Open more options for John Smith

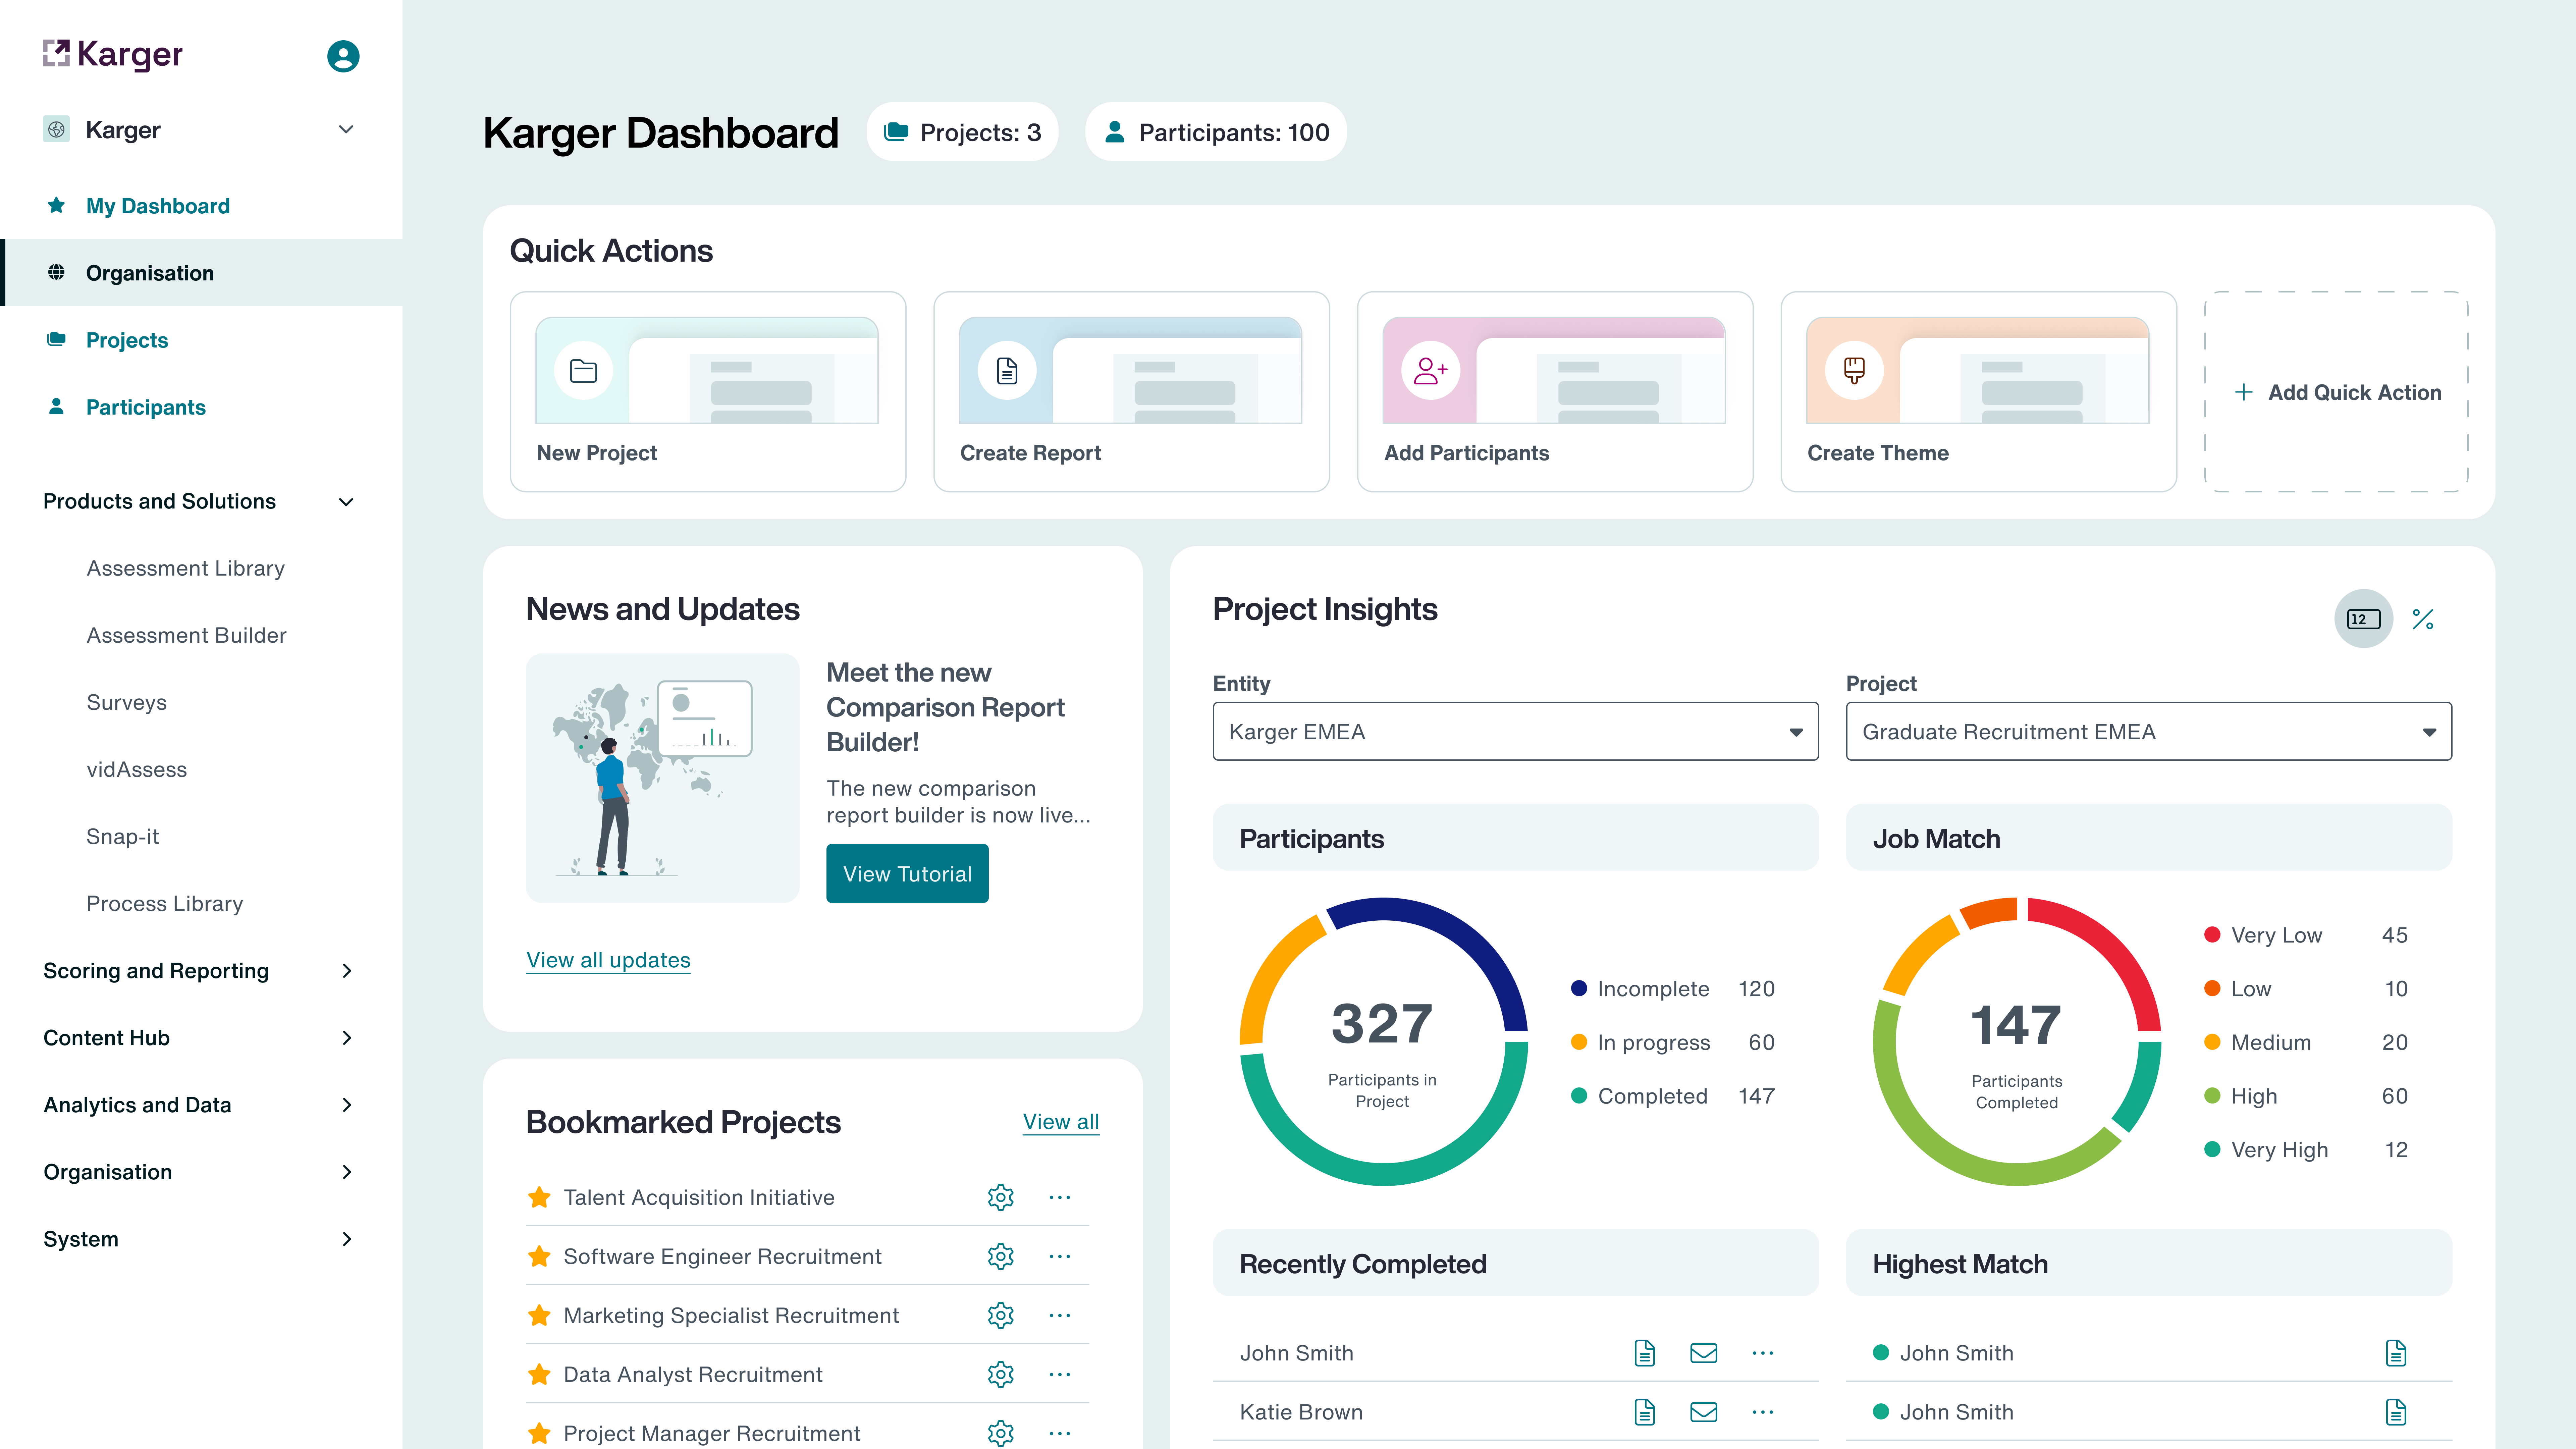click(x=1763, y=1353)
